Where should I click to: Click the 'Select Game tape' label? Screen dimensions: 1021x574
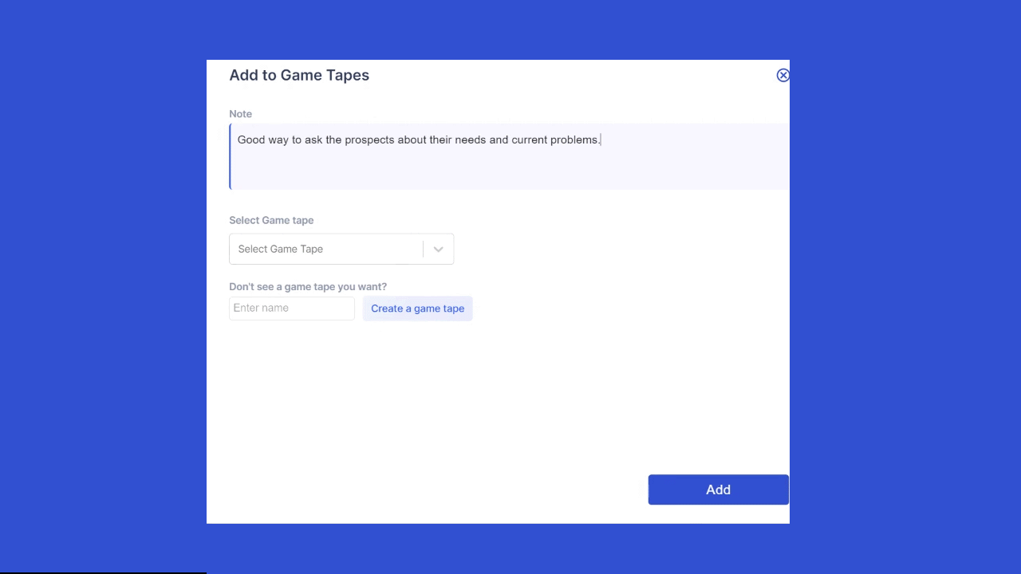click(271, 220)
